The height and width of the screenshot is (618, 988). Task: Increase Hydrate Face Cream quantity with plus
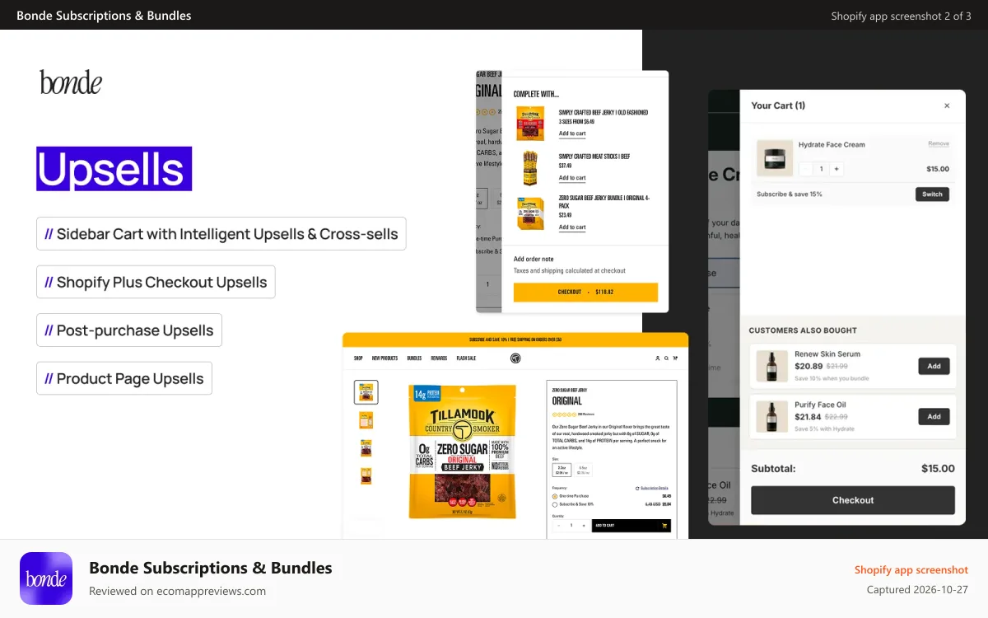(837, 169)
